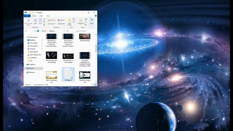Viewport: 233px width, 131px height.
Task: Click the Paste shortcut icon
Action: coord(44,24)
